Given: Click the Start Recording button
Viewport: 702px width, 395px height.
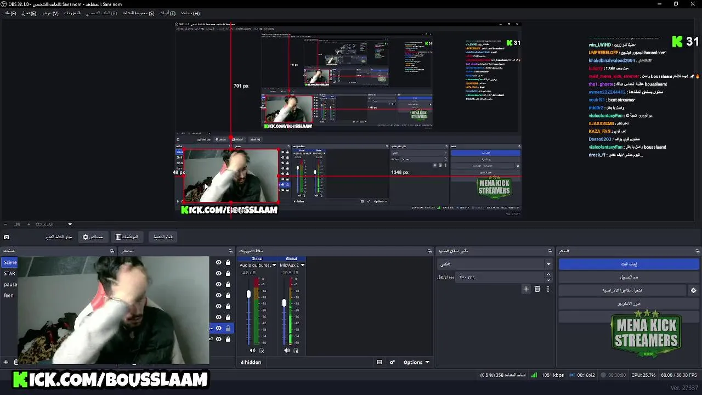Looking at the screenshot, I should pyautogui.click(x=629, y=277).
